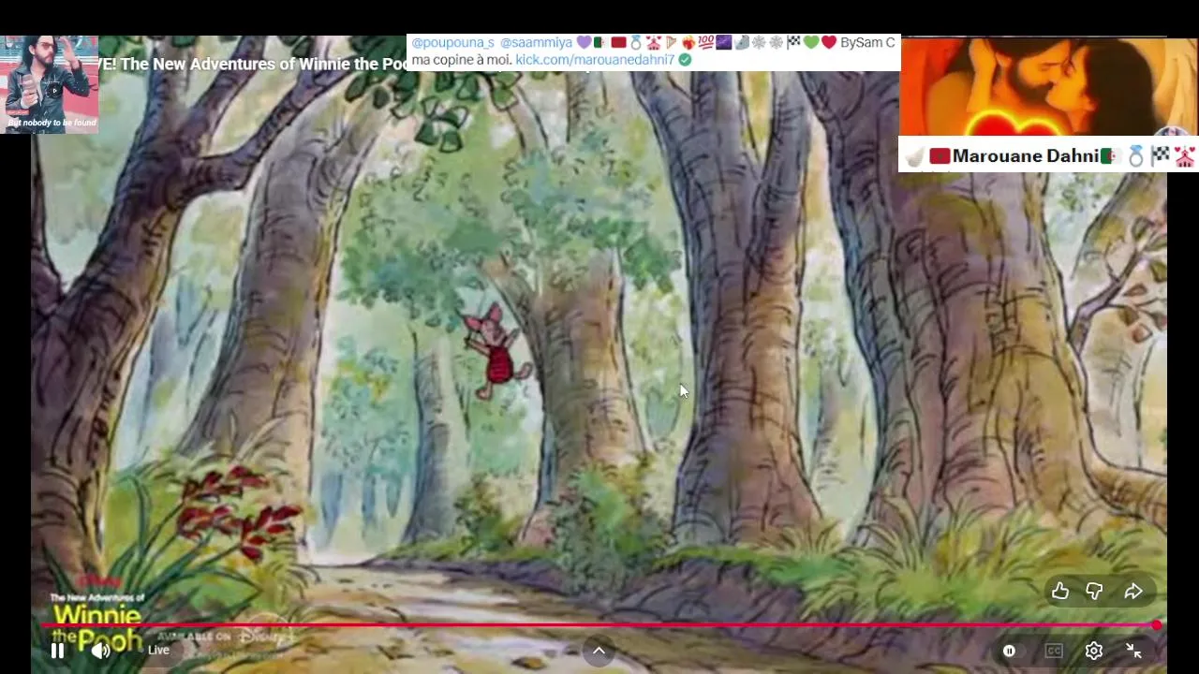
Task: Like the video with thumbs up
Action: (x=1059, y=591)
